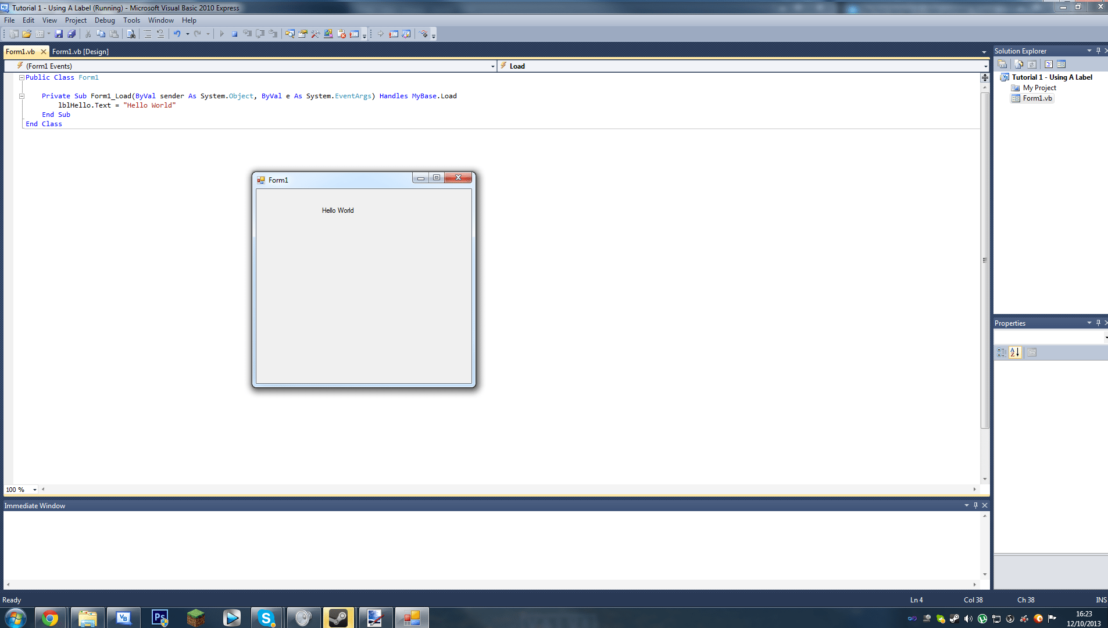Click Show All Files icon in Solution Explorer
This screenshot has height=628, width=1108.
tap(1018, 65)
